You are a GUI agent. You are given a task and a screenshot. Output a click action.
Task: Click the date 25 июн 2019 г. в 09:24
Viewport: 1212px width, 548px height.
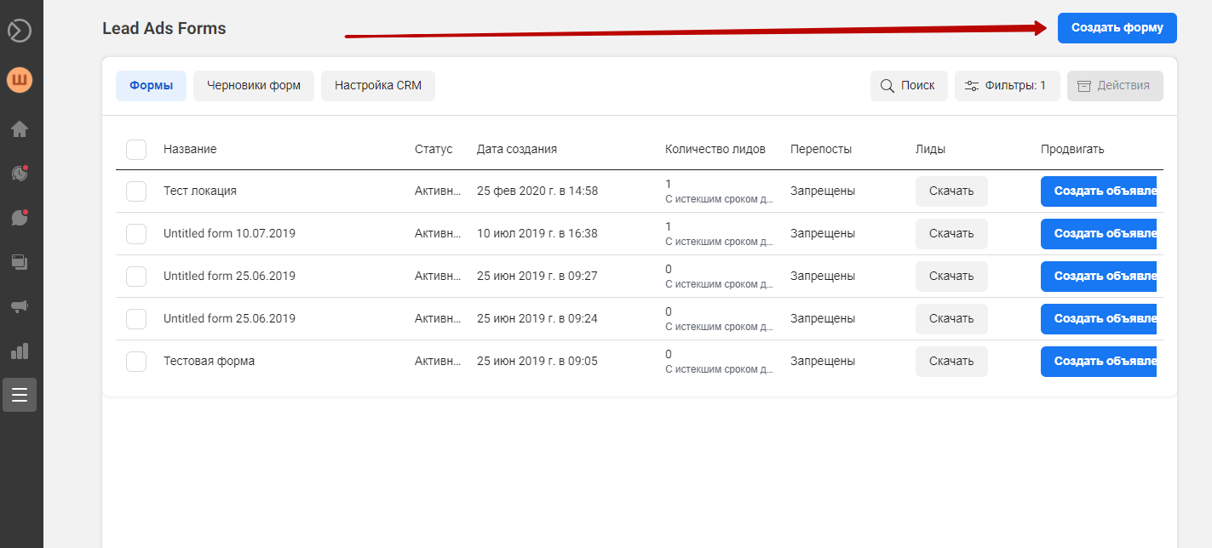[537, 319]
